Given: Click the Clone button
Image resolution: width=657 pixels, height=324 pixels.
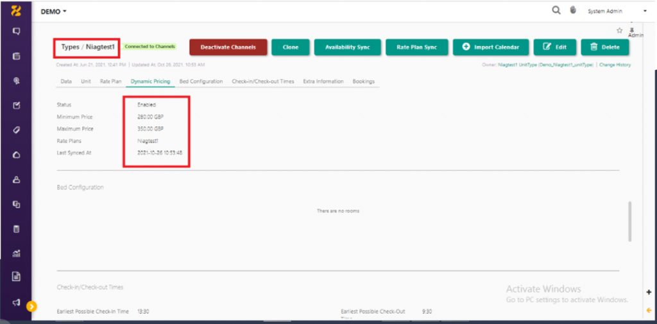Looking at the screenshot, I should coord(291,47).
